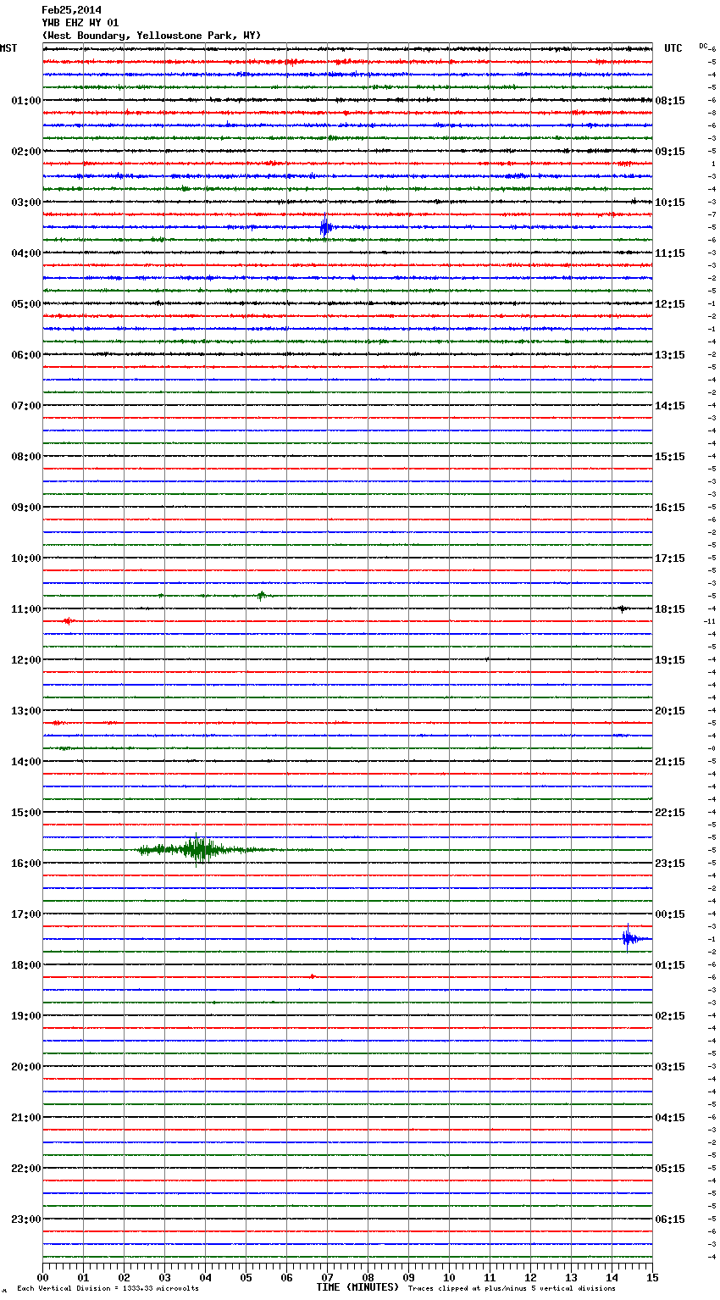Viewport: 720px width, 1300px height.
Task: Click the 03:15 UTC time label
Action: coord(670,1067)
